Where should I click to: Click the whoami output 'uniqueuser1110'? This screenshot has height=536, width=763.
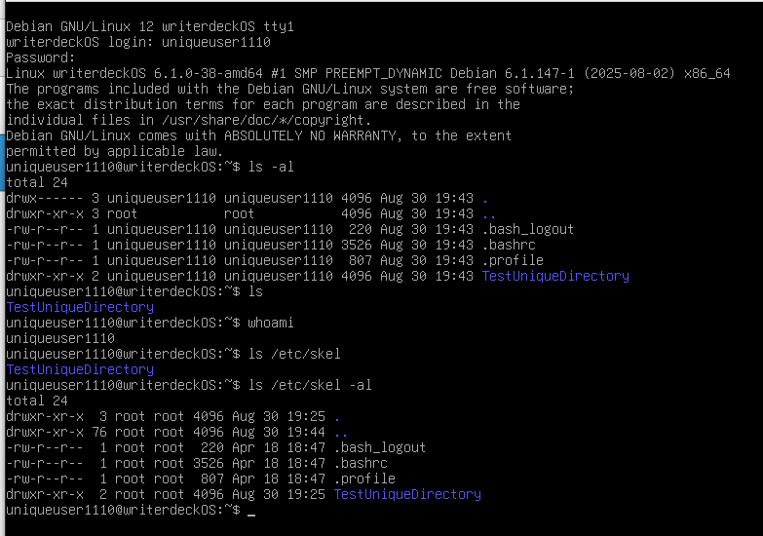59,338
